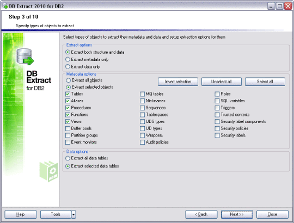Maximize the DB Extract window
Viewport: 294px width, 223px height.
point(279,6)
